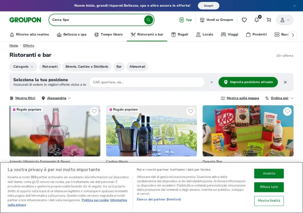The width and height of the screenshot is (303, 213).
Task: Open the wishlist heart icon in header
Action: [244, 20]
